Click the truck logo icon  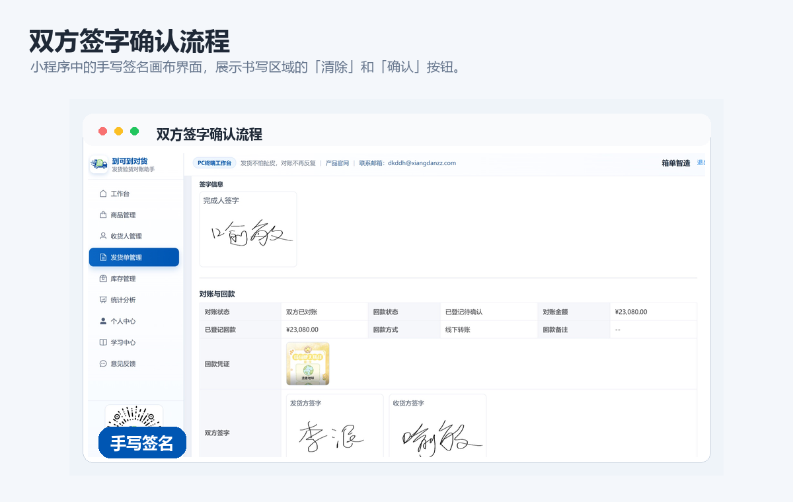pyautogui.click(x=99, y=164)
